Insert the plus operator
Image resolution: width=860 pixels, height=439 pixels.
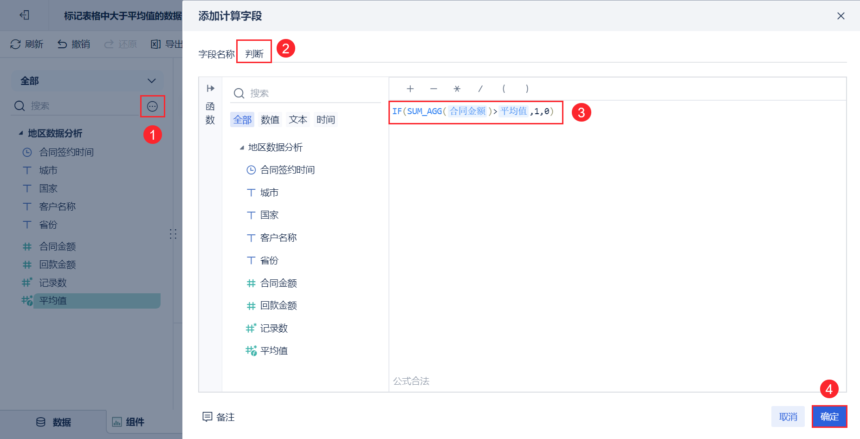[x=410, y=89]
